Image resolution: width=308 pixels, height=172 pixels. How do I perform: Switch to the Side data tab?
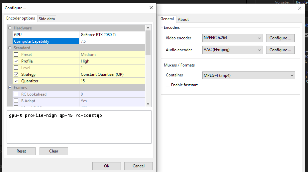click(x=47, y=19)
